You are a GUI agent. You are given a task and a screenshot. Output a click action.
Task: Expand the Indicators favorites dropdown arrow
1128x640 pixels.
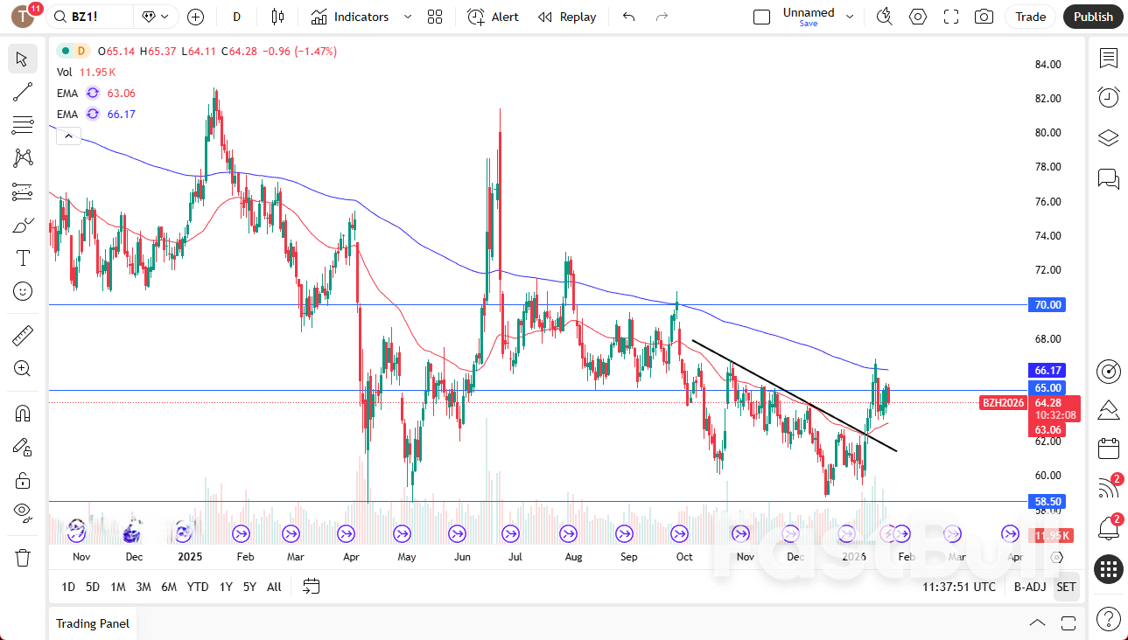point(407,17)
